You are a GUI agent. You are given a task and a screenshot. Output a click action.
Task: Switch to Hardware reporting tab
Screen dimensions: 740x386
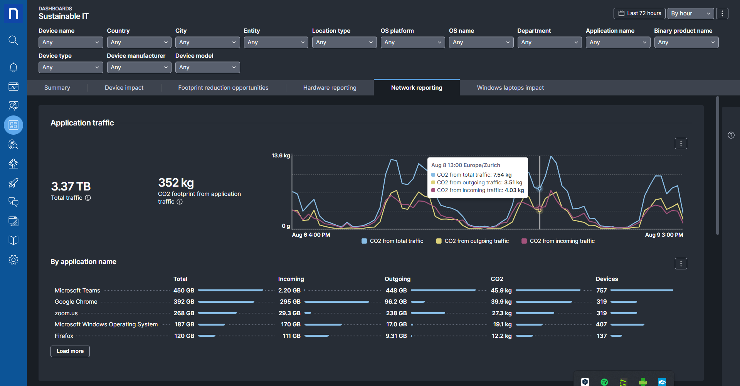[x=330, y=88]
